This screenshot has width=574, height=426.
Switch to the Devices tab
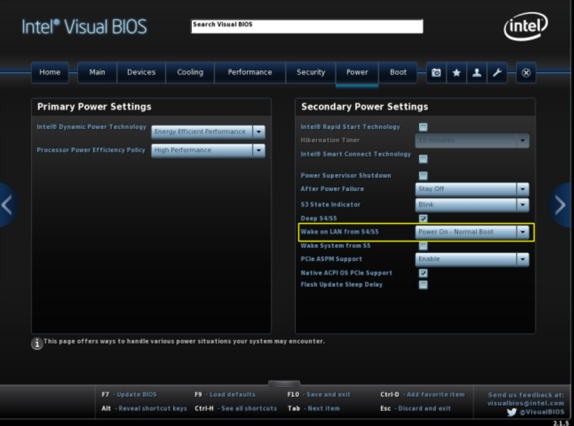tap(141, 73)
